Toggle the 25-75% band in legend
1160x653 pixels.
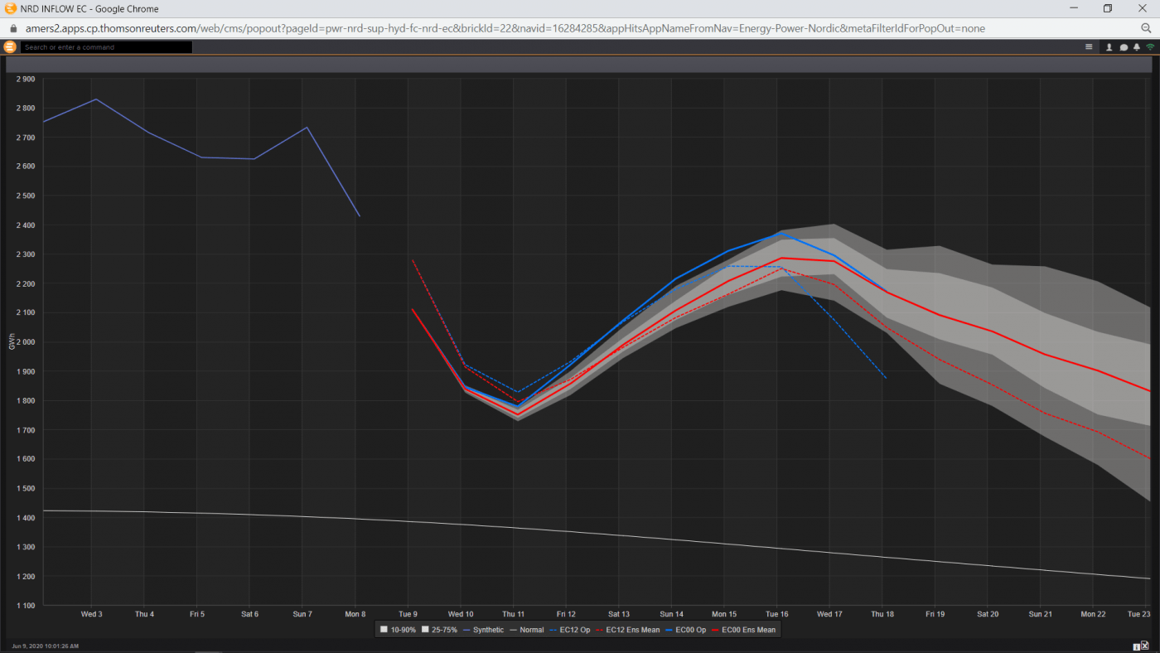tap(439, 630)
